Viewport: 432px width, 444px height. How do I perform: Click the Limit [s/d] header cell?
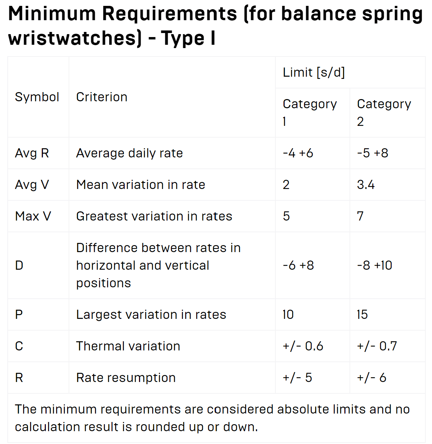pos(314,72)
